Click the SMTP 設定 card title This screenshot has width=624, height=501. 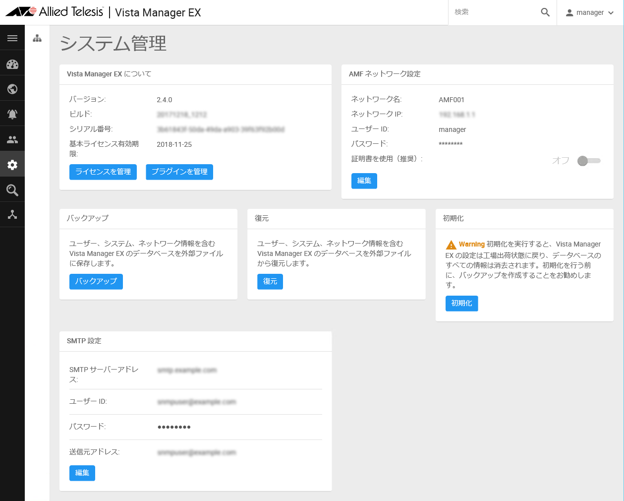pos(84,341)
